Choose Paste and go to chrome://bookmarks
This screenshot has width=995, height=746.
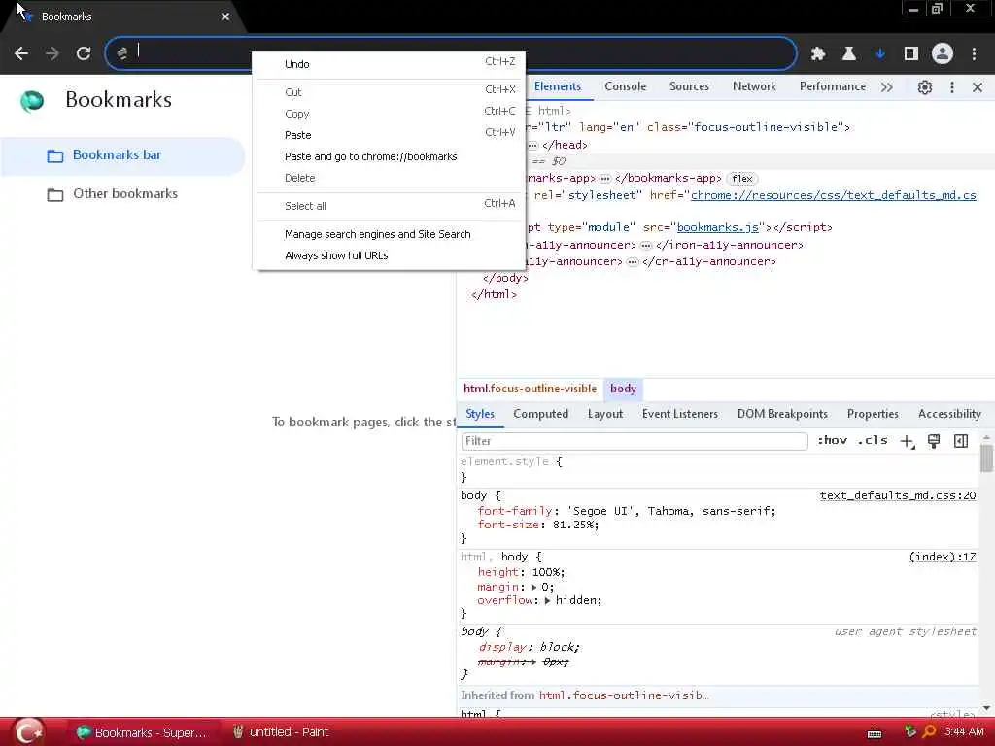click(389, 156)
